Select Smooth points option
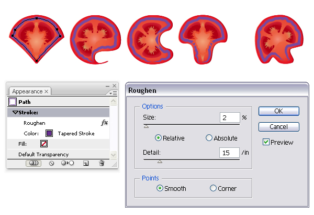314x215 pixels. pyautogui.click(x=160, y=188)
